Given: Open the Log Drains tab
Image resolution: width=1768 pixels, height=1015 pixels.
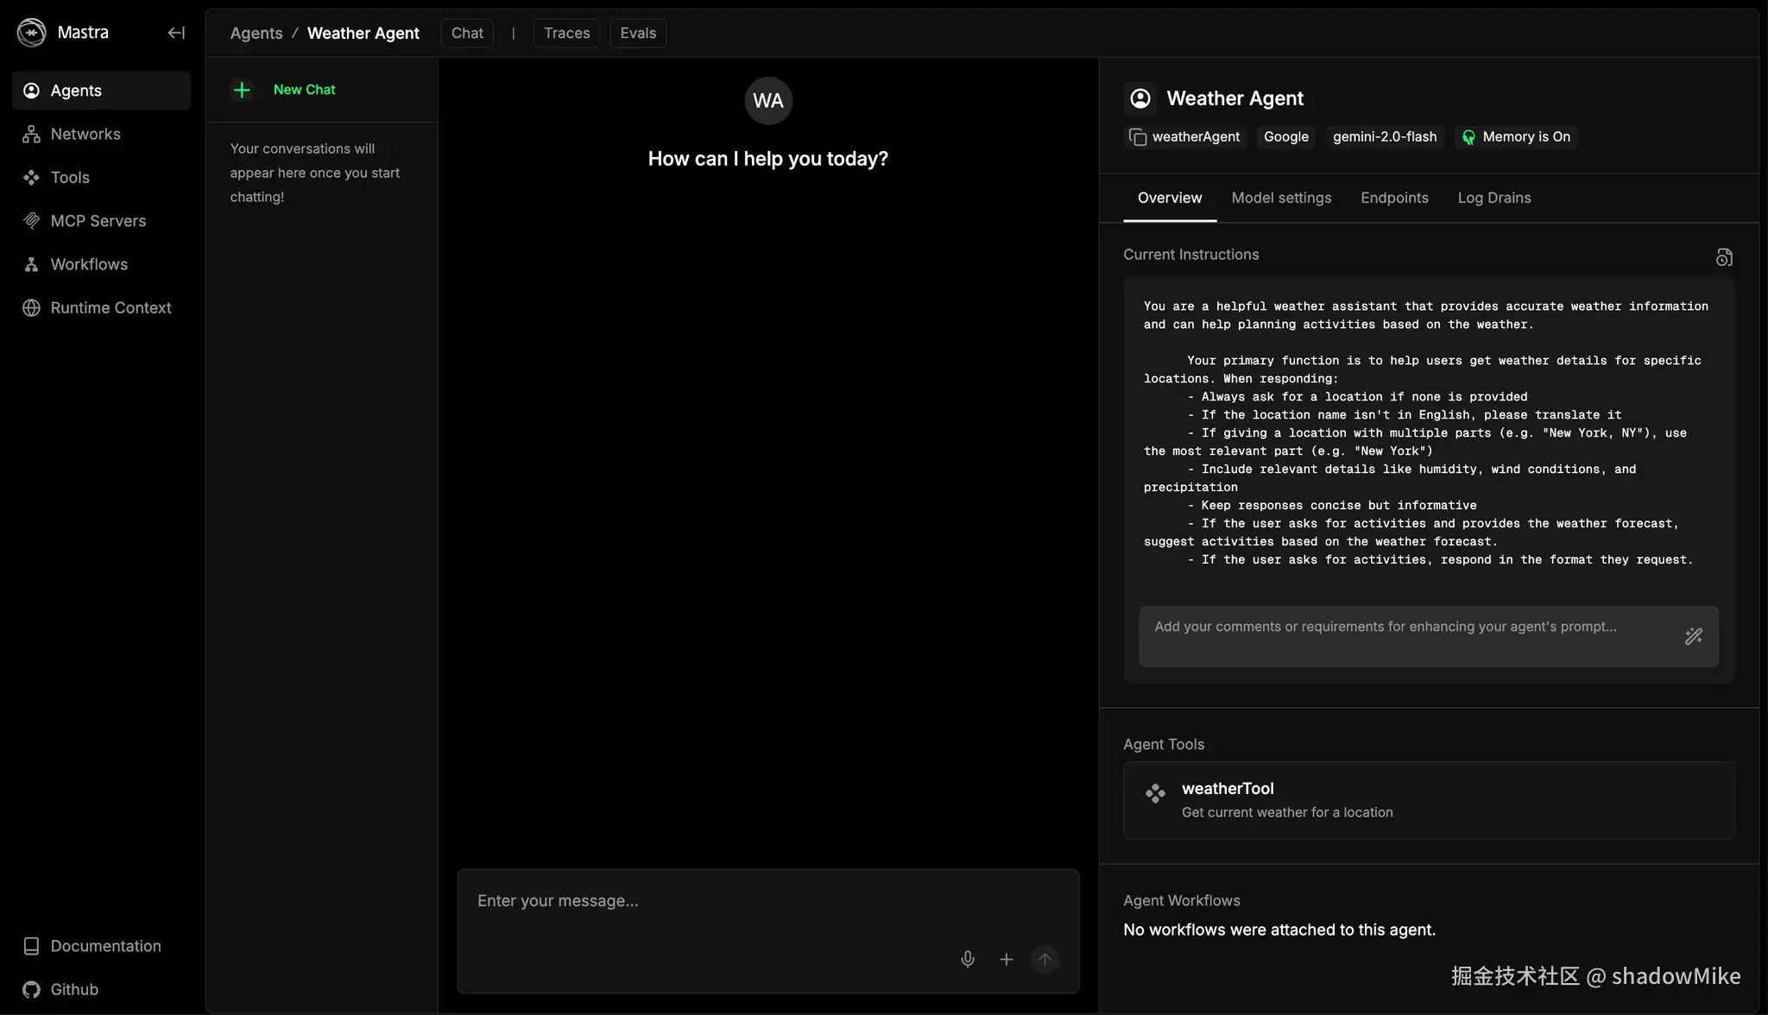Looking at the screenshot, I should 1493,198.
